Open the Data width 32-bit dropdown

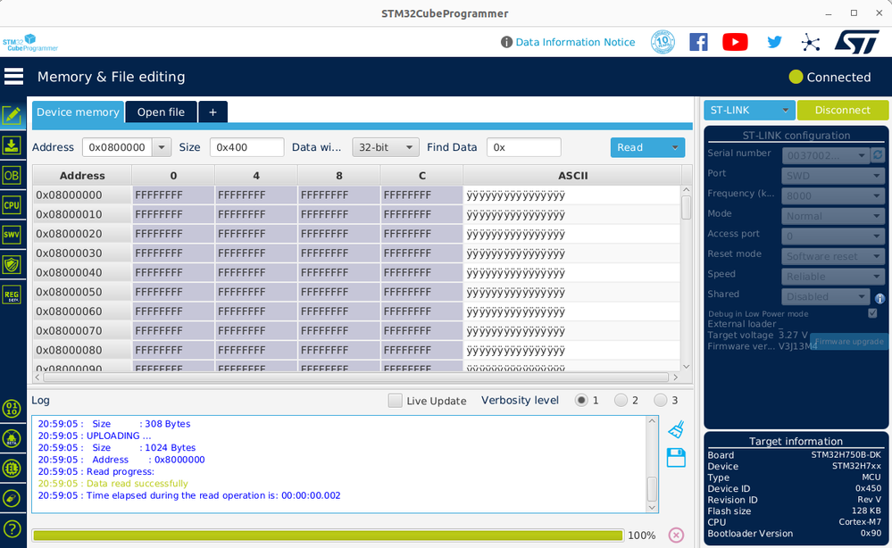385,146
